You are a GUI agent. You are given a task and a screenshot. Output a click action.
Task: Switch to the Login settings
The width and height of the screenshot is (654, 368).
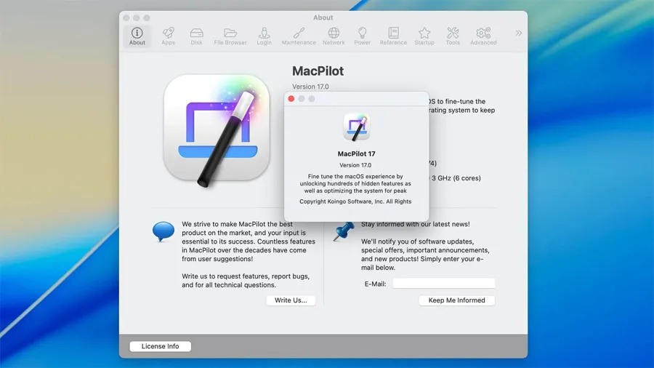[x=264, y=36]
